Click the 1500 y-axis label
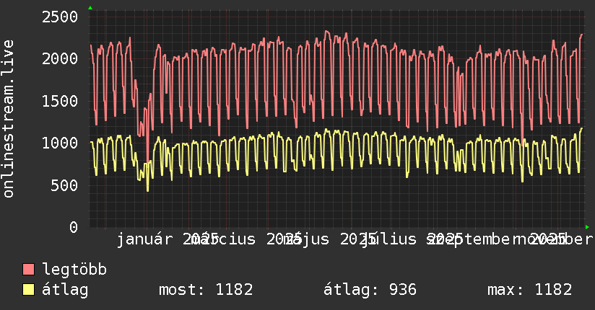The width and height of the screenshot is (595, 310). coord(60,101)
